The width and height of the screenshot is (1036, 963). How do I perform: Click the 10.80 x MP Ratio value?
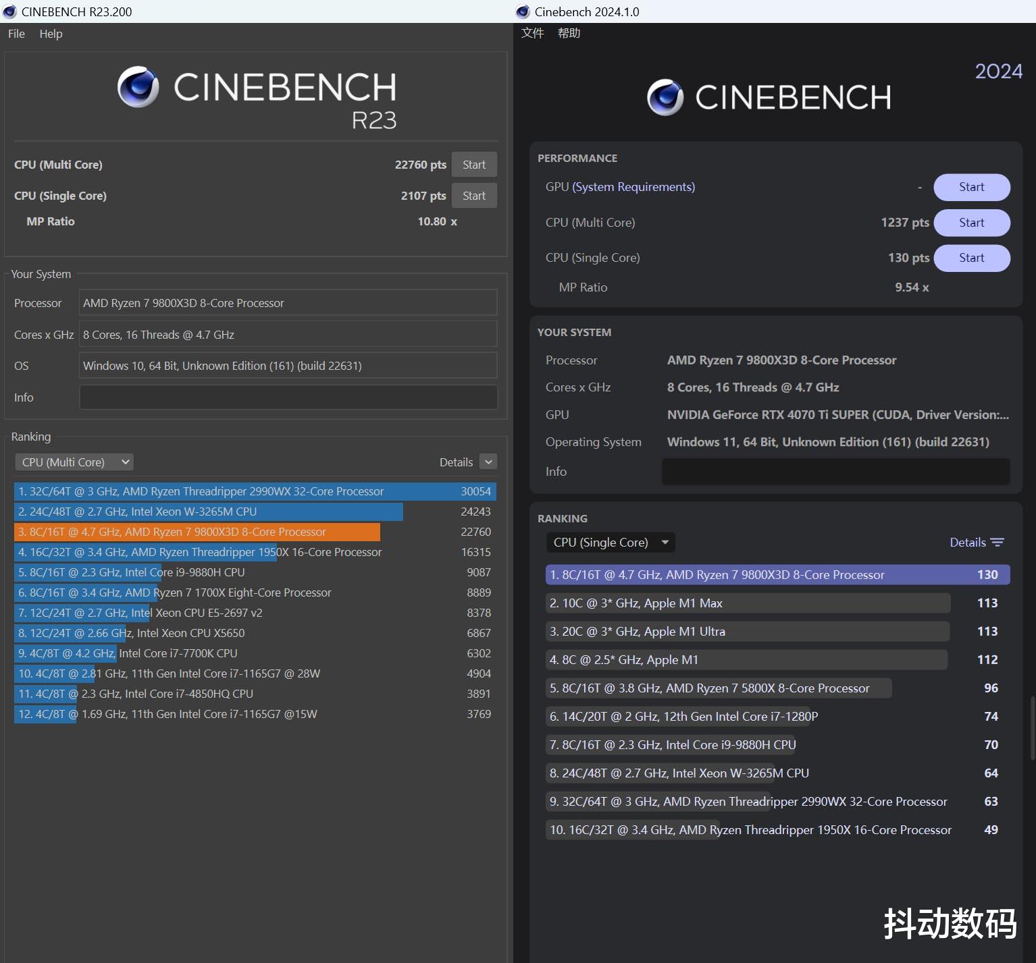(x=437, y=221)
